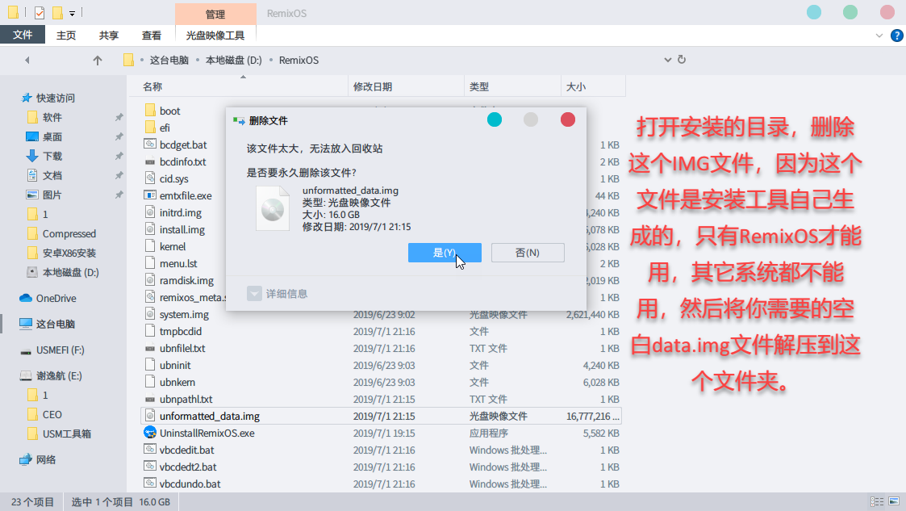Select 谢逸航 (E:) drive
This screenshot has width=906, height=511.
pyautogui.click(x=59, y=375)
